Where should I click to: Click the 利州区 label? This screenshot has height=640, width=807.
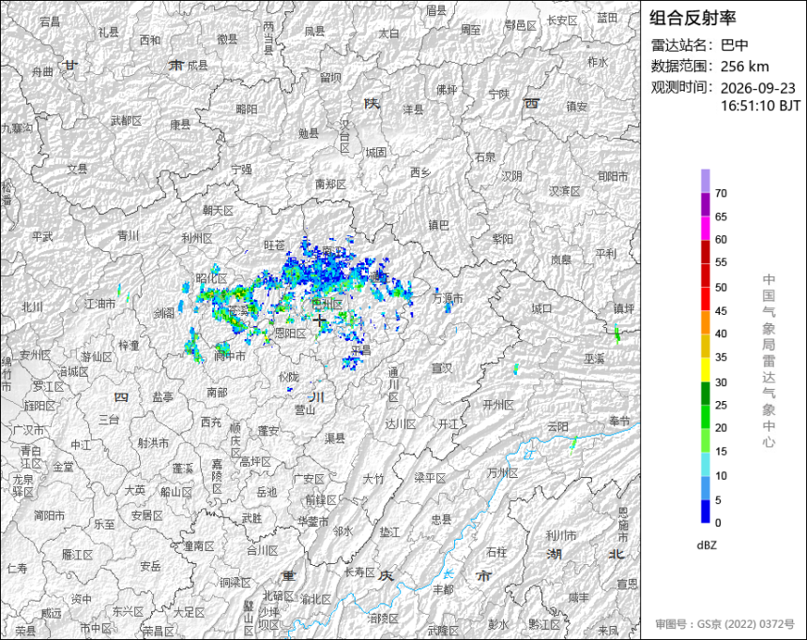click(x=197, y=239)
